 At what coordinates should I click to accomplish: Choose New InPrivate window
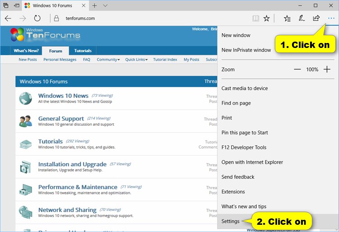coord(246,50)
